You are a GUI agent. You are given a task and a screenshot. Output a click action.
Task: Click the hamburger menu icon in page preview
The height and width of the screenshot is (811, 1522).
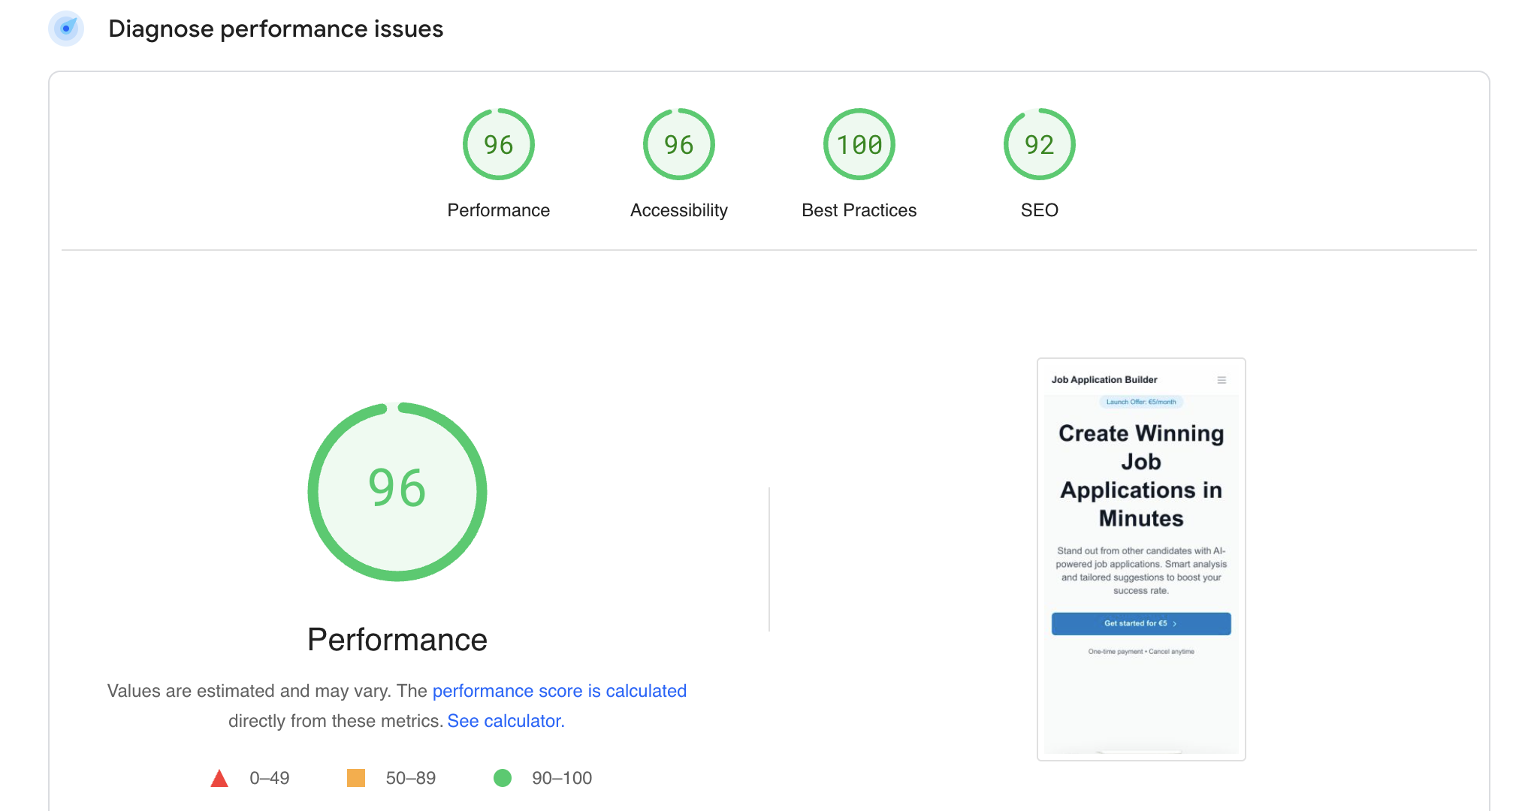click(1222, 380)
